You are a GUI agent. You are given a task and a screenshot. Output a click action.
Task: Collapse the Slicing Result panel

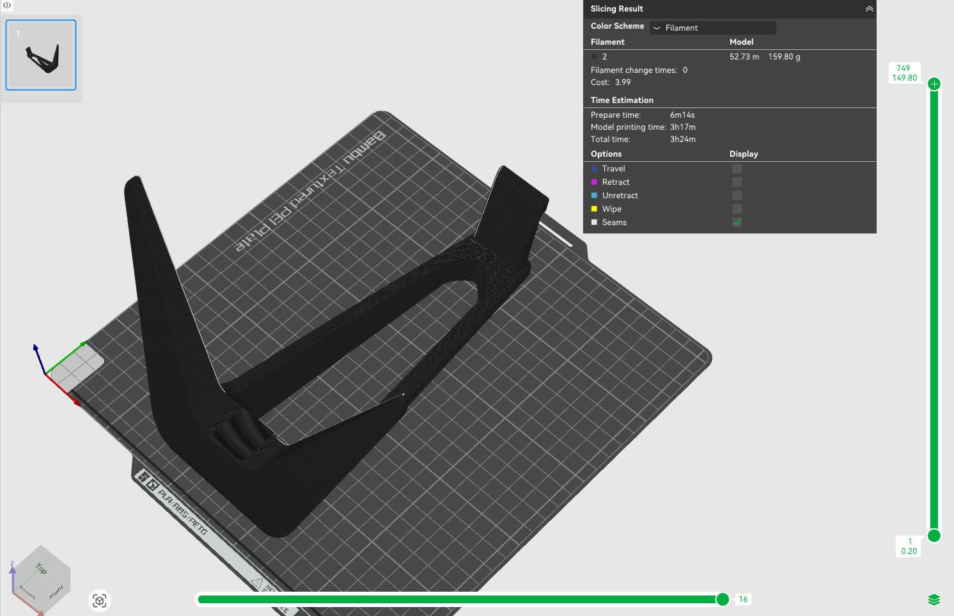[x=869, y=9]
